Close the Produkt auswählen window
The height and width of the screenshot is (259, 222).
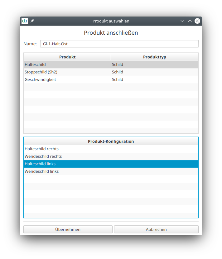coord(197,21)
